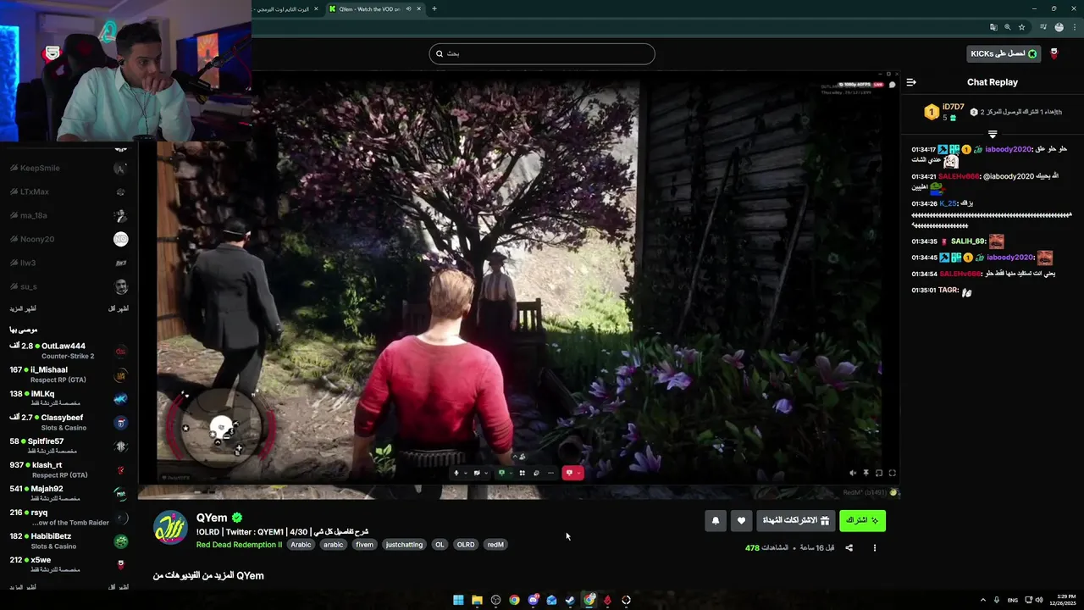Click the green screen-share icon in overlay
Image resolution: width=1084 pixels, height=610 pixels.
501,473
